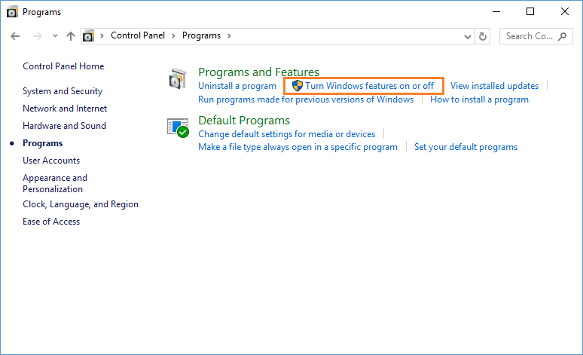This screenshot has width=583, height=355.
Task: Minimize the Programs window
Action: tap(496, 11)
